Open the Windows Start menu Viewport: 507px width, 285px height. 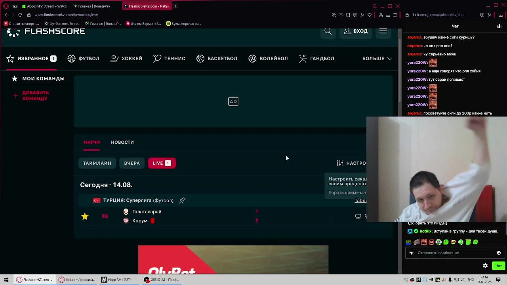click(6, 280)
